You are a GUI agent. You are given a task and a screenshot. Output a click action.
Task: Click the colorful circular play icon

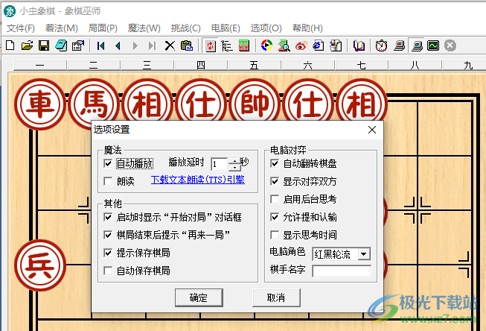(x=266, y=45)
